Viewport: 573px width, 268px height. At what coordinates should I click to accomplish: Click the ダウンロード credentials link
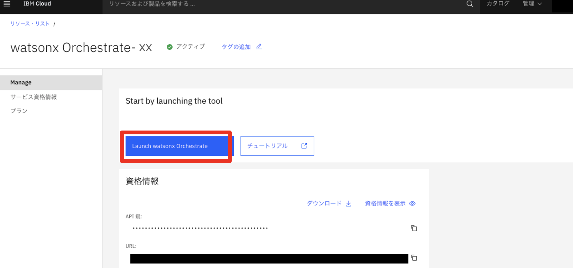click(x=324, y=203)
